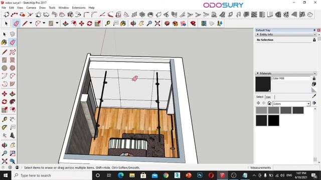
Task: Select the Text label tool in top toolbar
Action: [116, 23]
